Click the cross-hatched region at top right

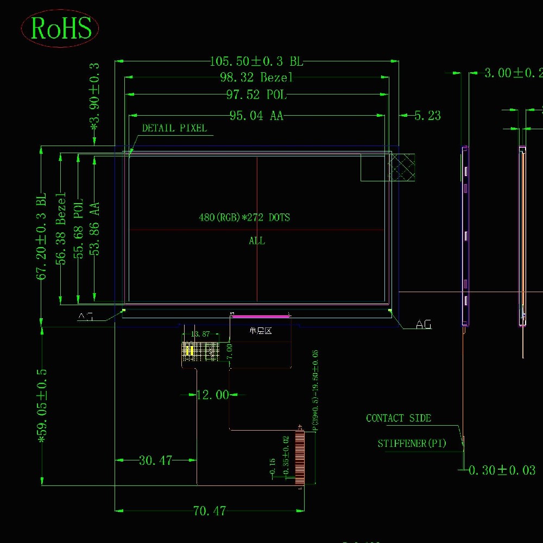tap(402, 167)
